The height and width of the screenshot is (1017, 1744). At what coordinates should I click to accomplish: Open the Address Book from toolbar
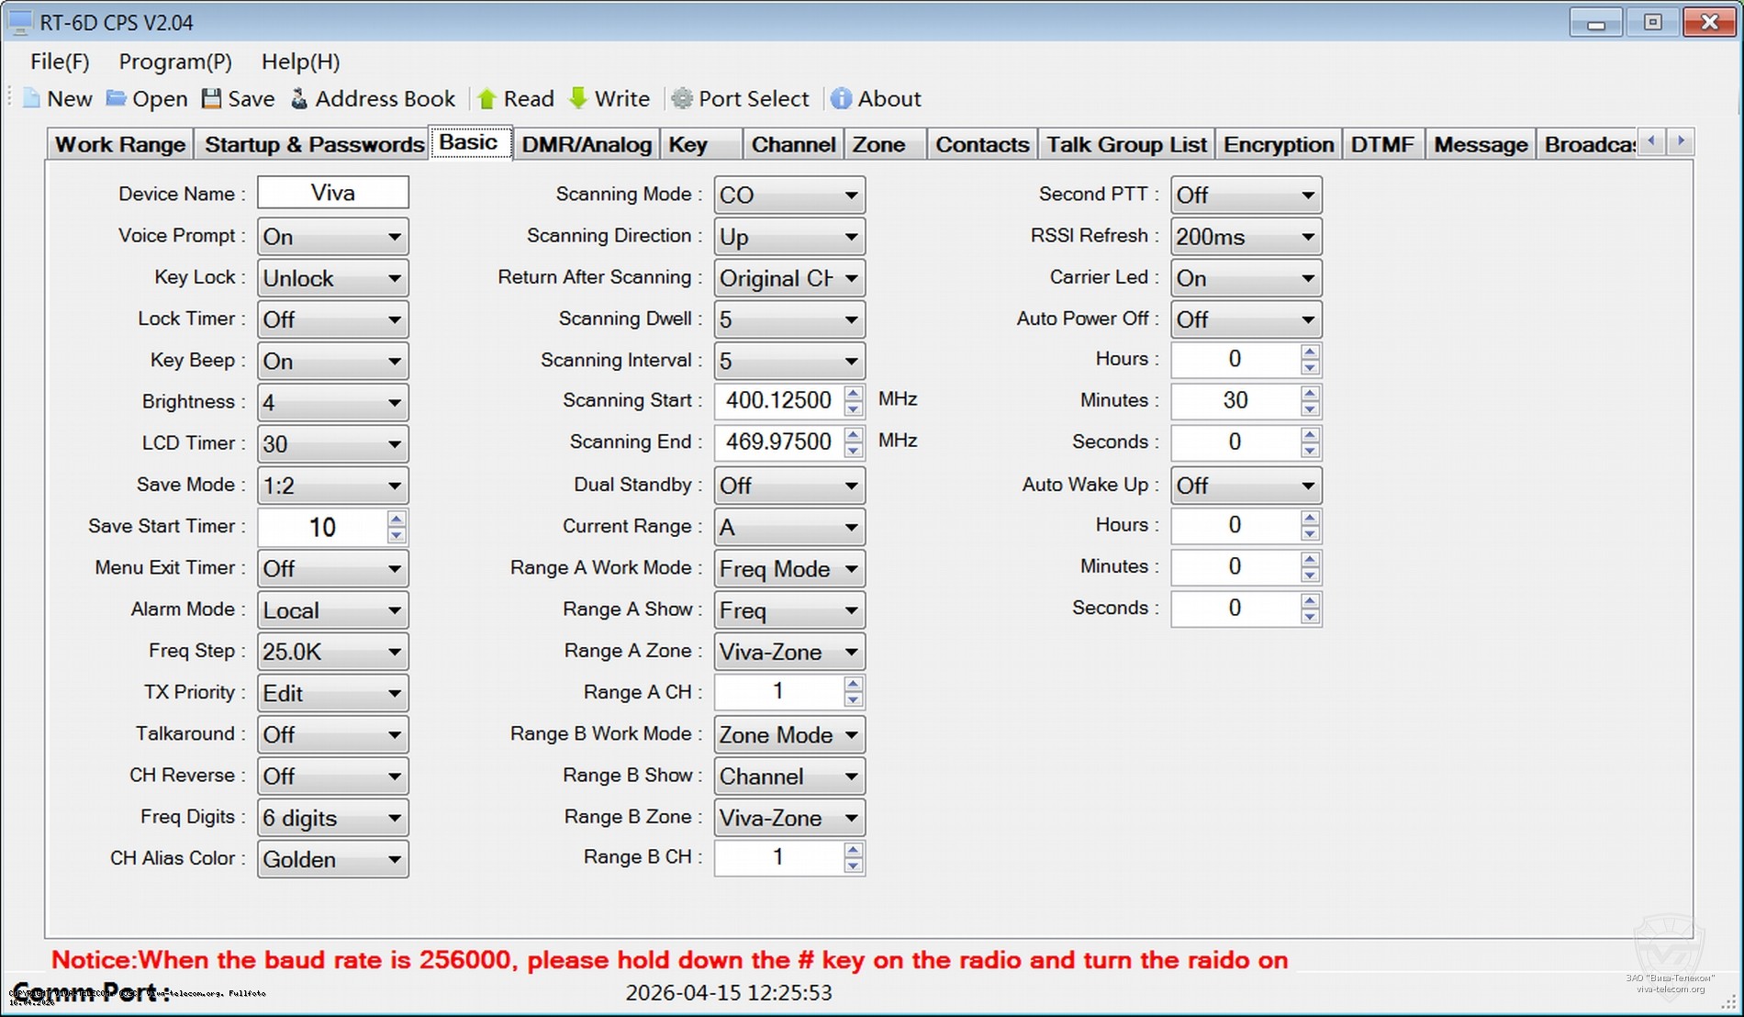pyautogui.click(x=299, y=99)
